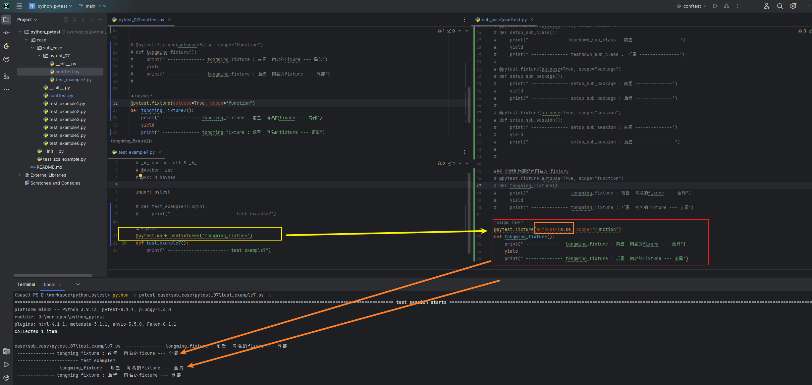Close the sub_case\conftest.py tab
Viewport: 812px width, 385px height.
coord(532,20)
